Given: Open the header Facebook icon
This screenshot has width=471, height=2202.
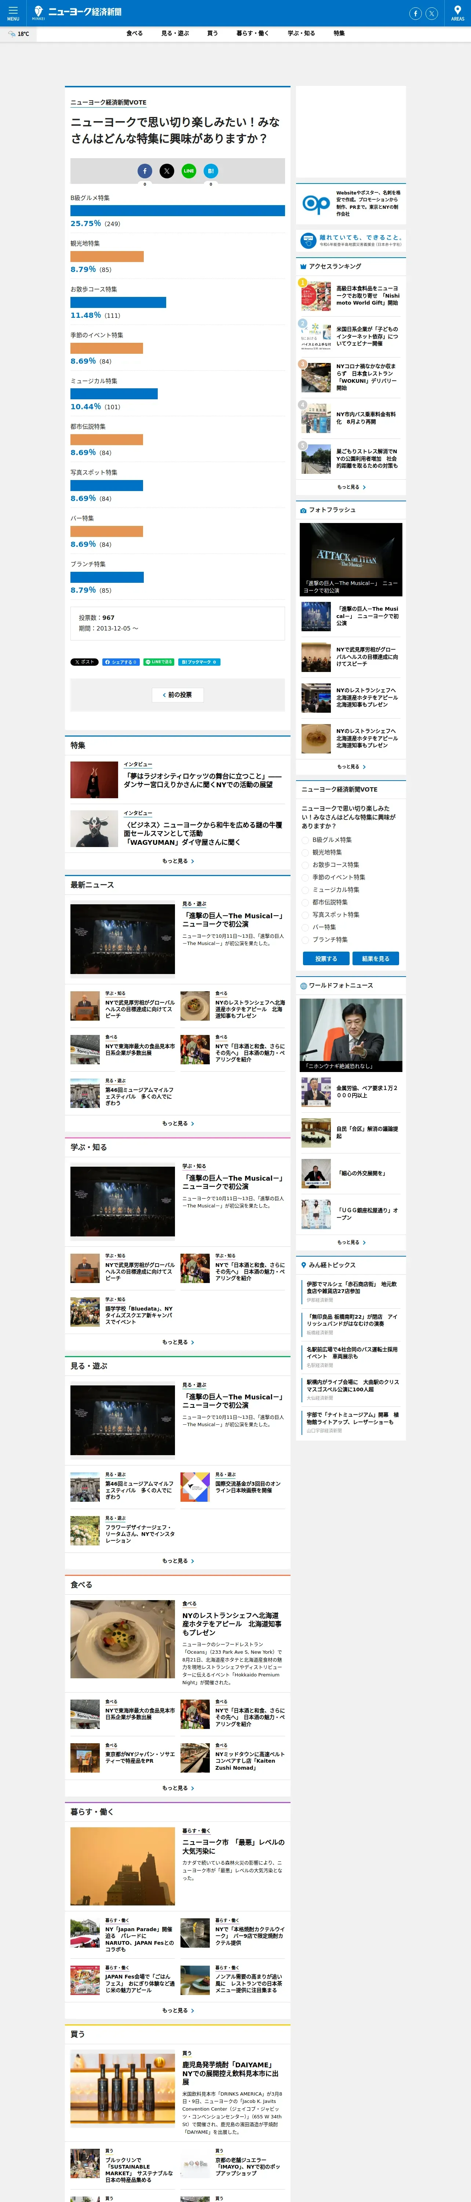Looking at the screenshot, I should [416, 13].
